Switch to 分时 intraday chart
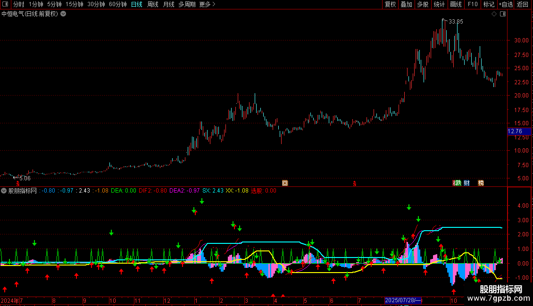 pyautogui.click(x=19, y=4)
